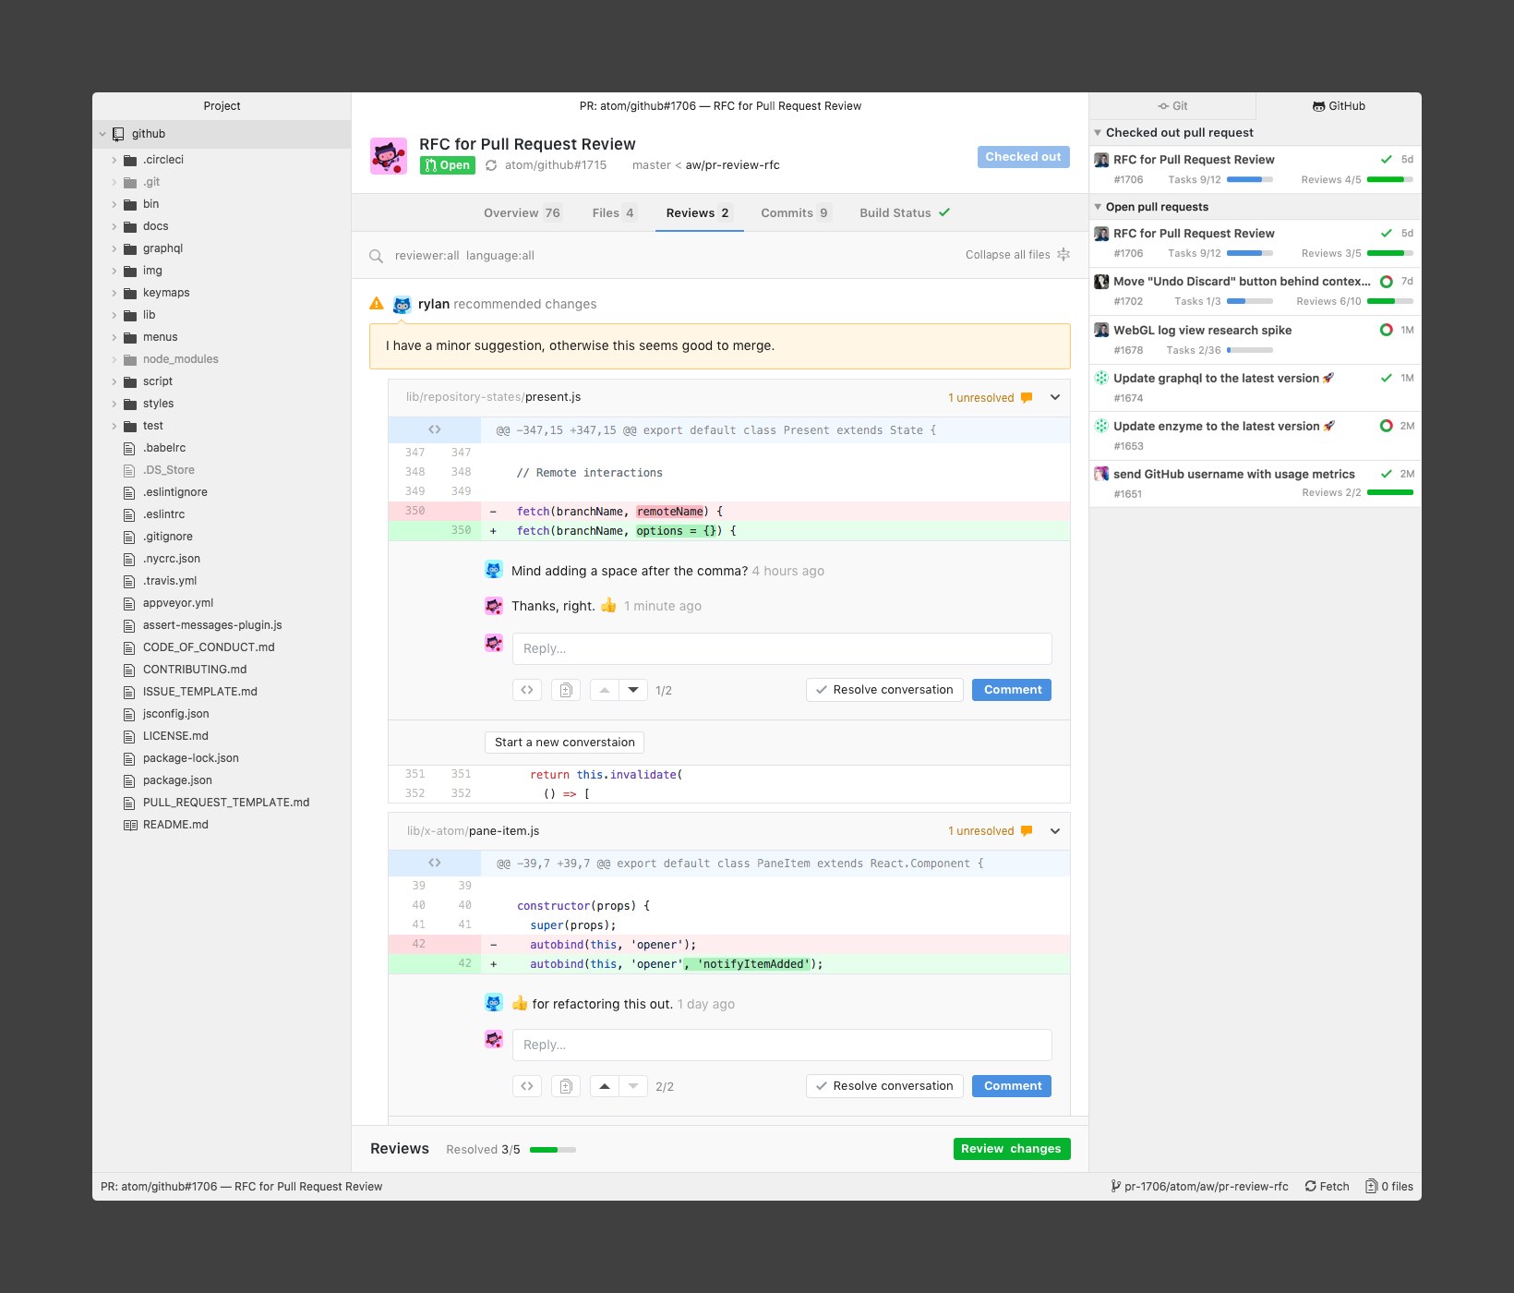Switch to the Git tab in right panel

[1172, 106]
